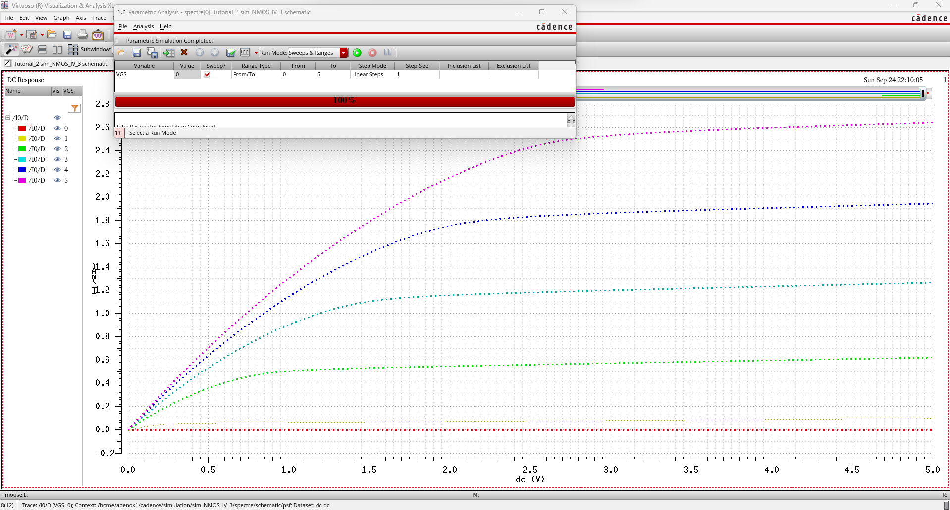Click the new subwindow icon
This screenshot has width=950, height=510.
[31, 35]
